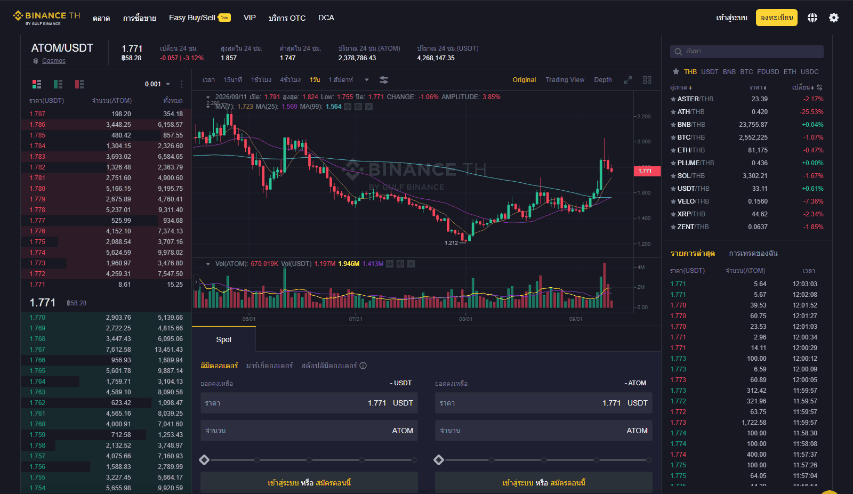This screenshot has width=853, height=494.
Task: Collapse the candle info legend row
Action: coord(208,97)
